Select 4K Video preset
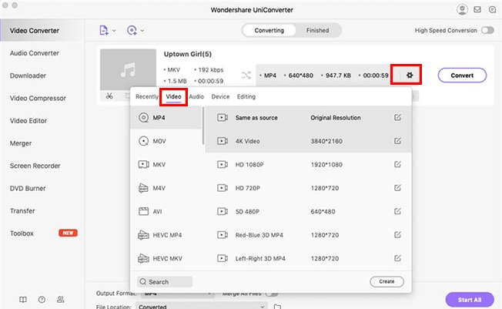Image resolution: width=502 pixels, height=309 pixels. (308, 141)
